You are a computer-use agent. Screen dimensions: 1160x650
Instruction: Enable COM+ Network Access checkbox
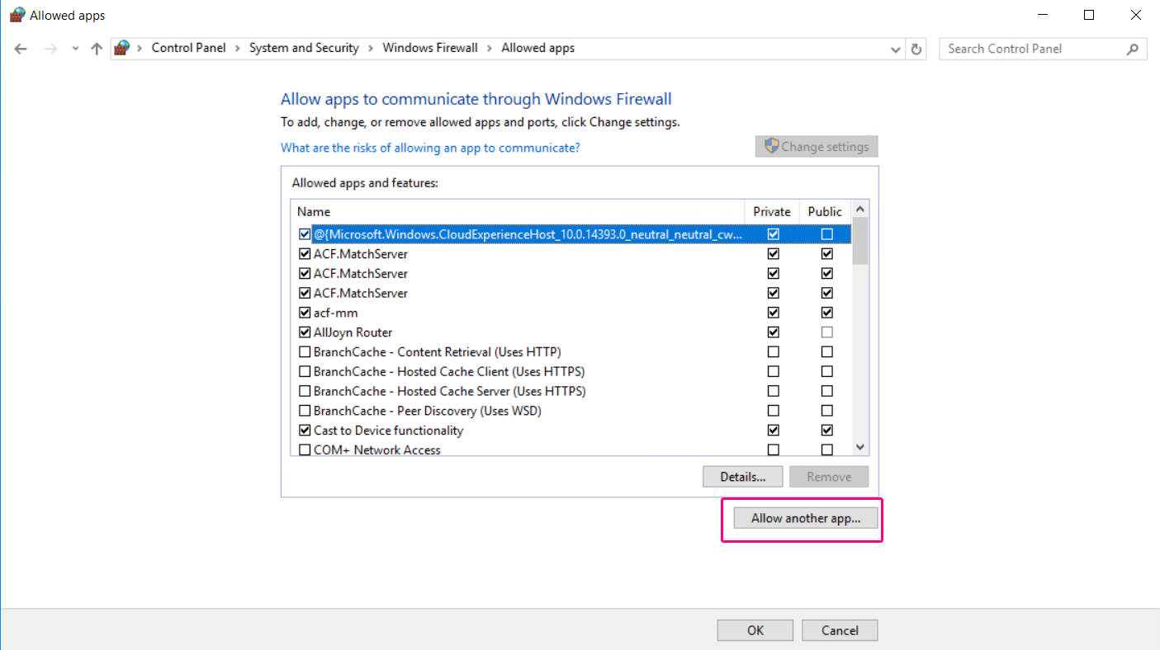pyautogui.click(x=305, y=450)
